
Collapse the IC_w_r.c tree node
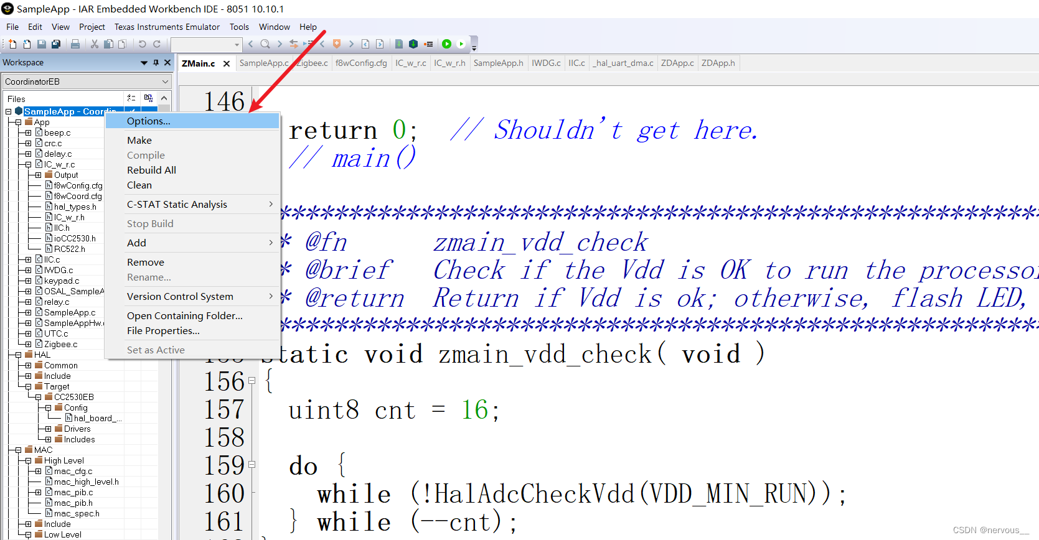[28, 165]
